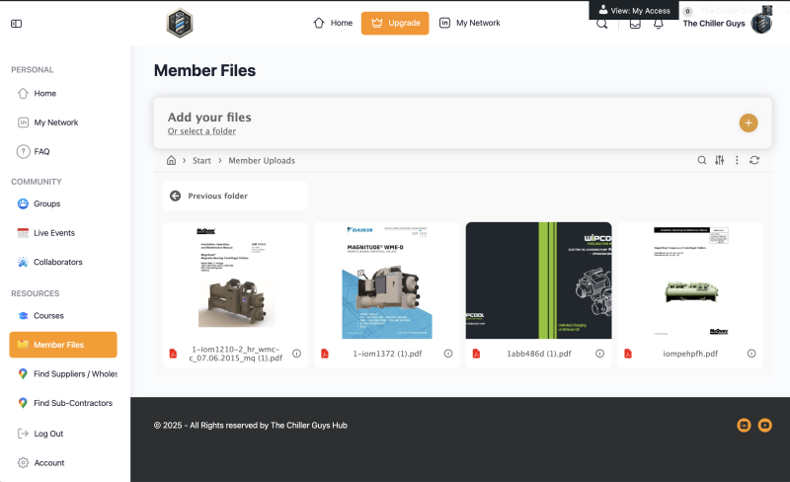Show info for 1-iom1372 (1).pdf

[x=448, y=354]
